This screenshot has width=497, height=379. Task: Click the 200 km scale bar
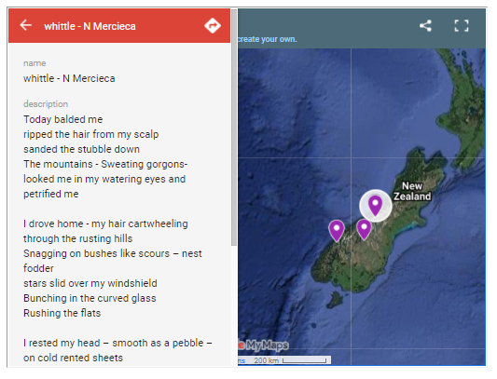tap(290, 360)
